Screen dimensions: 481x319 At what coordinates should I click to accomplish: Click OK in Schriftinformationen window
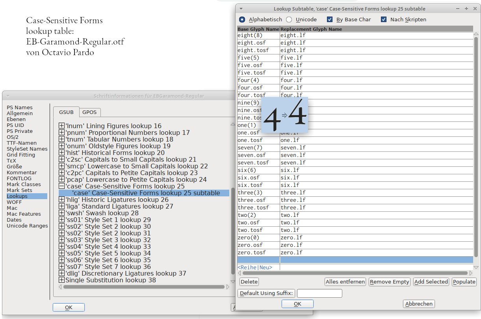pos(69,307)
